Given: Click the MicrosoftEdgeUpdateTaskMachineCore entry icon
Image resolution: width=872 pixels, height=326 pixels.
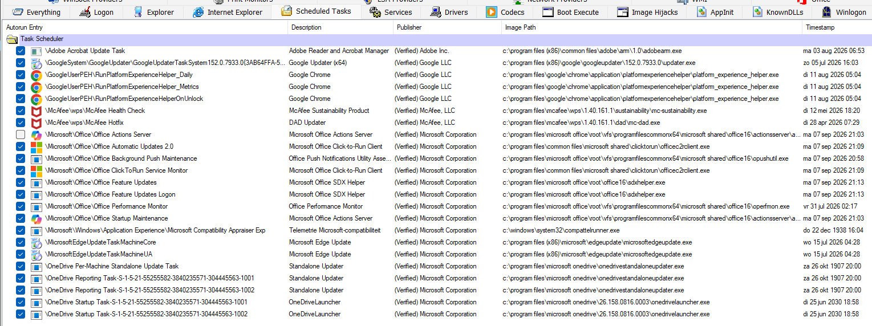Looking at the screenshot, I should coord(36,243).
